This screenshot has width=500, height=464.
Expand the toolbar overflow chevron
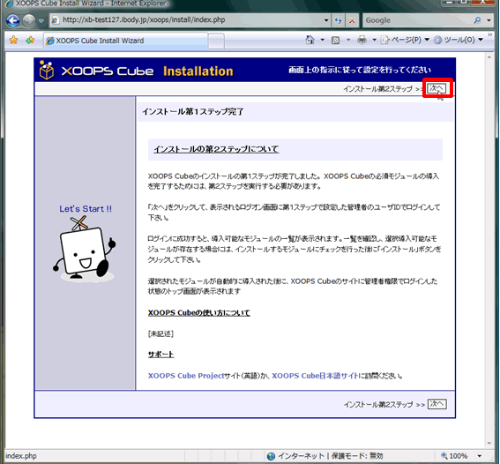(489, 34)
